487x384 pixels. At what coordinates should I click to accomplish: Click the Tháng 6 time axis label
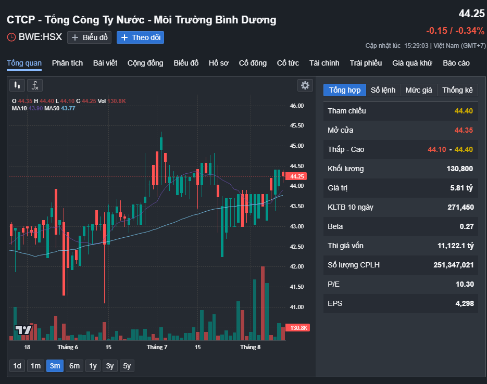(x=68, y=347)
